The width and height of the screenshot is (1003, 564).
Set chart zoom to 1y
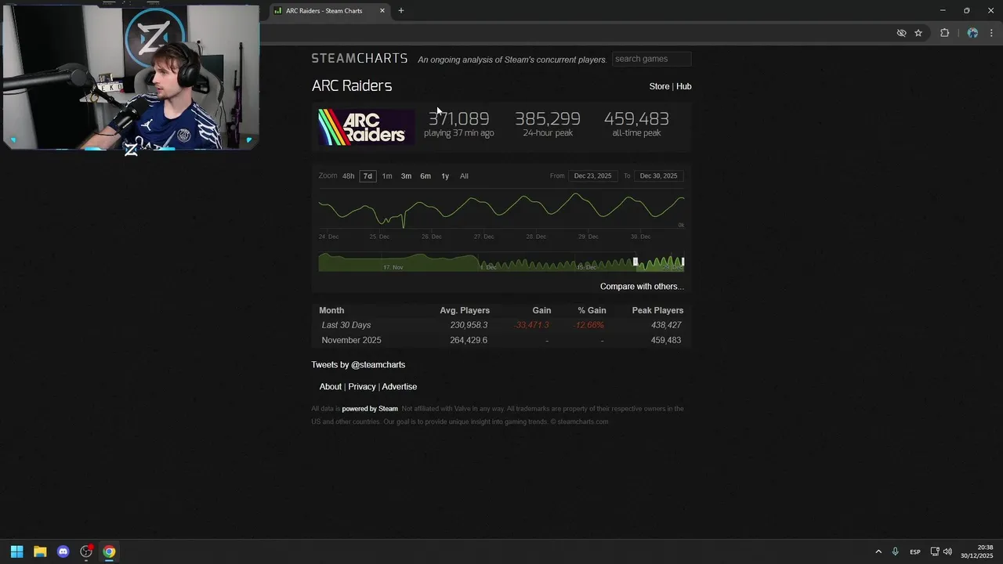pyautogui.click(x=445, y=176)
